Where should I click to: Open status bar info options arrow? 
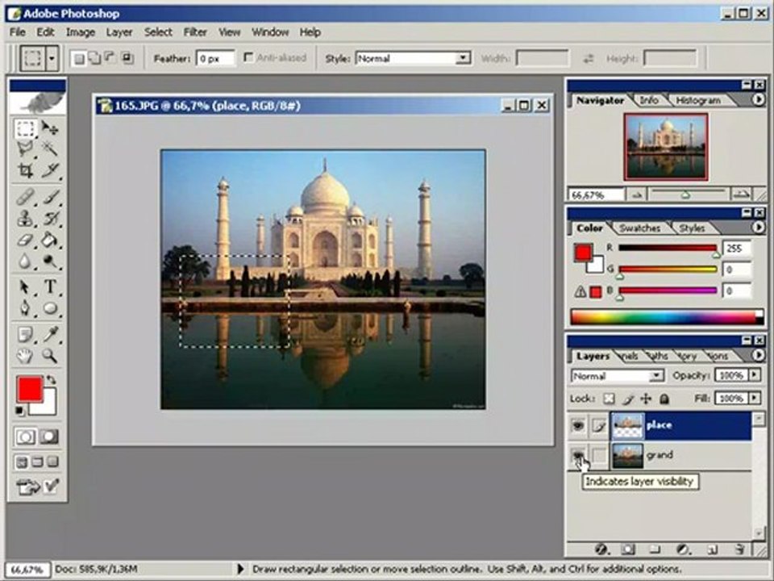pyautogui.click(x=240, y=569)
